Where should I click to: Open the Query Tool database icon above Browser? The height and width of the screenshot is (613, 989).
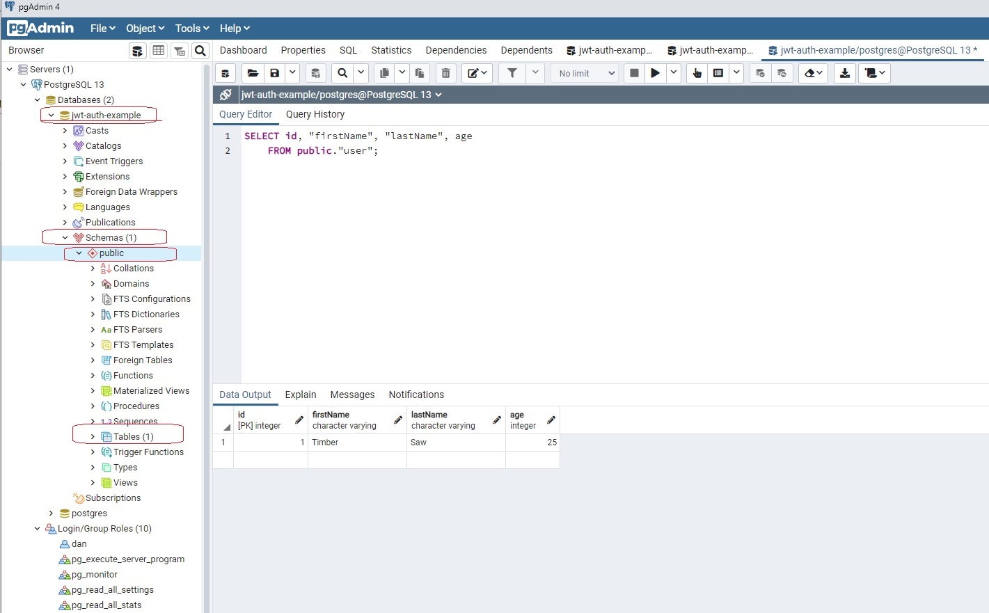[137, 50]
